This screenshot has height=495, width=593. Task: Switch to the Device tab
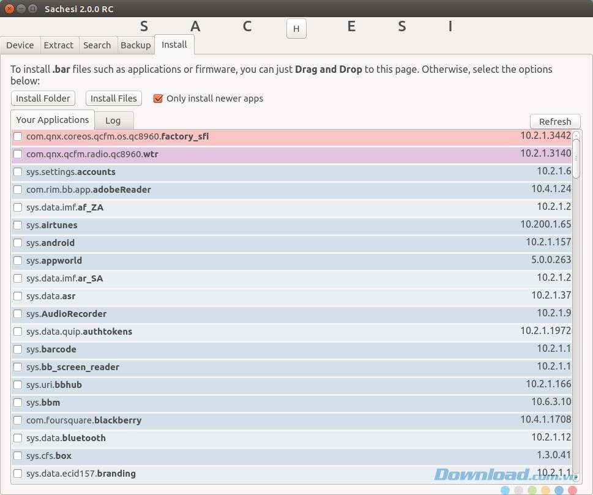point(20,45)
